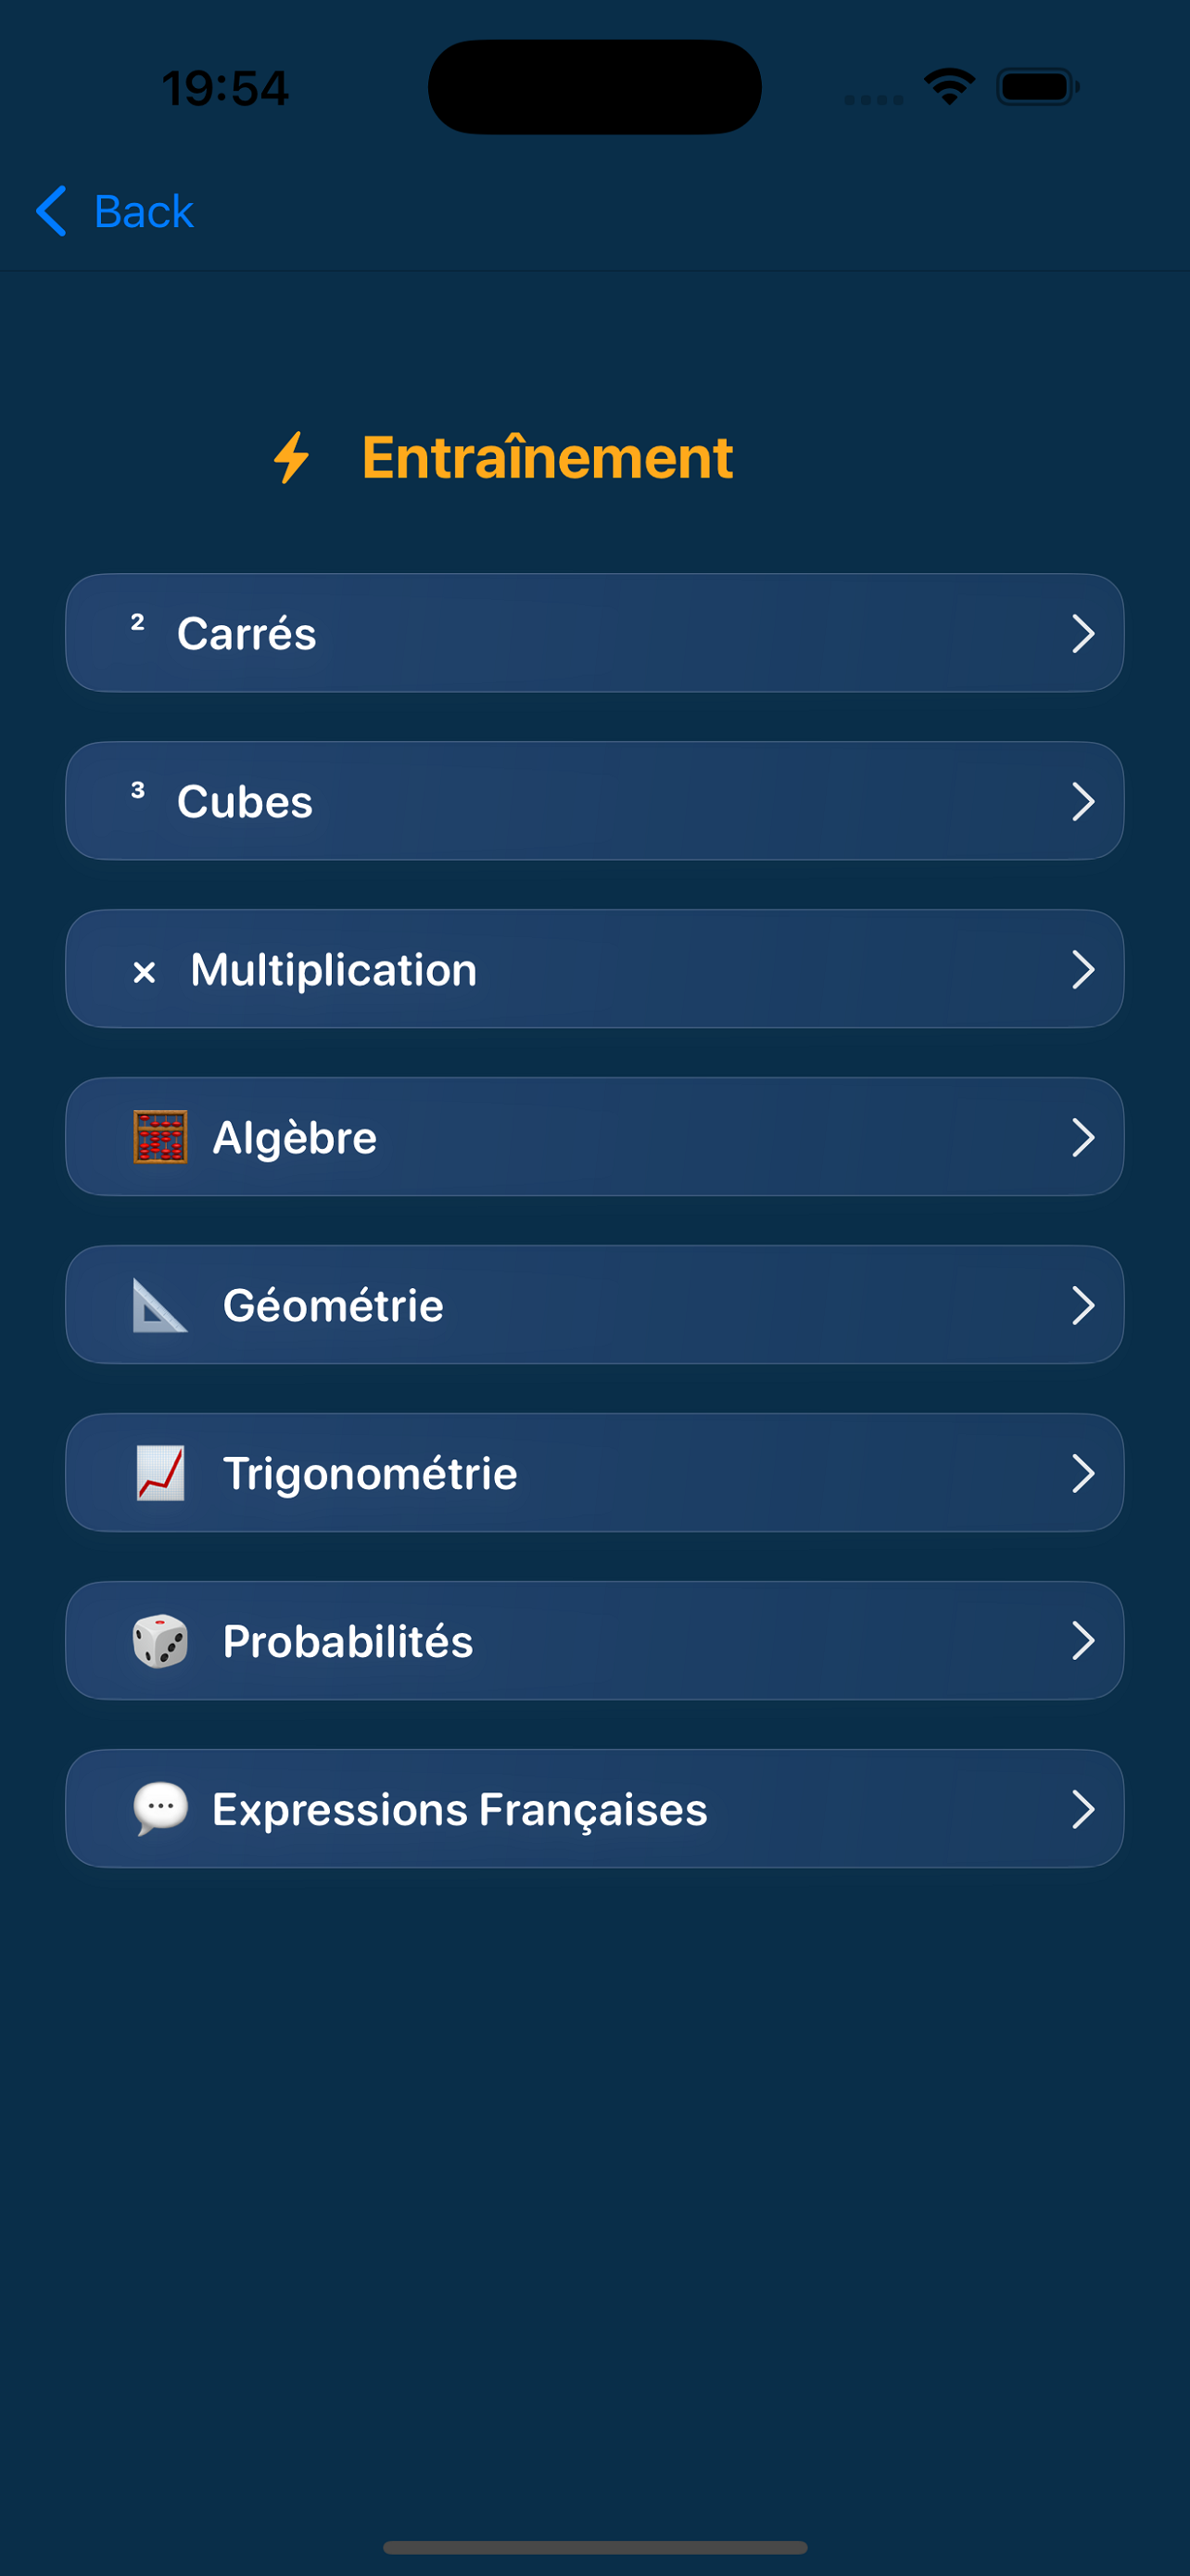Click the abacus icon for Algèbre
This screenshot has height=2576, width=1190.
(159, 1137)
